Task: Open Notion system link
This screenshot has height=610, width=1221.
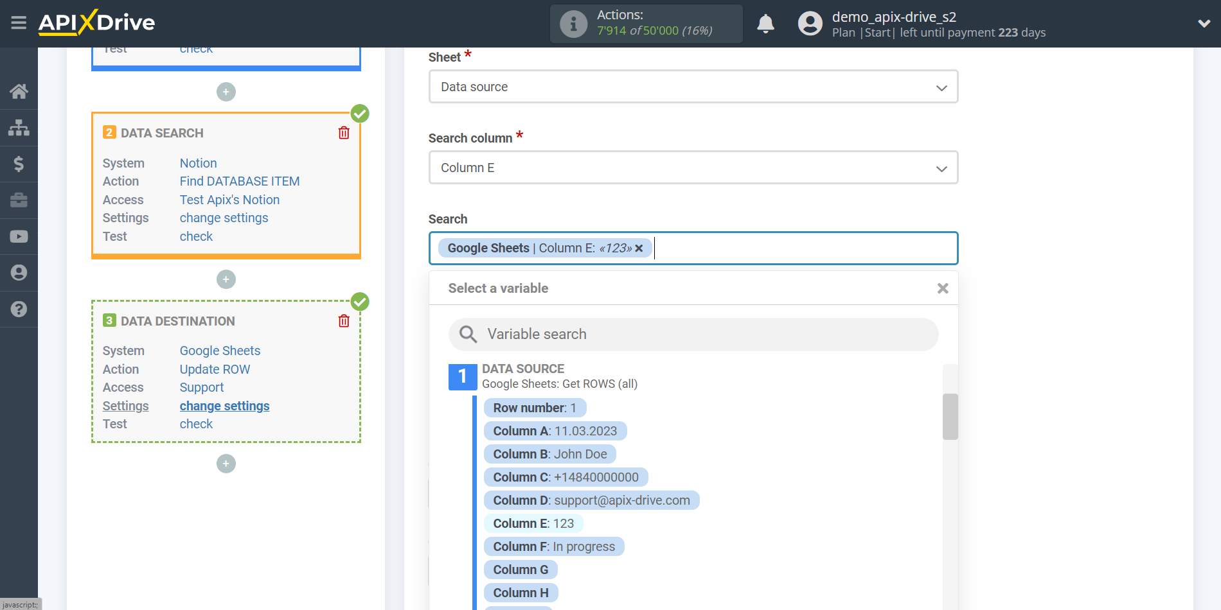Action: coord(198,163)
